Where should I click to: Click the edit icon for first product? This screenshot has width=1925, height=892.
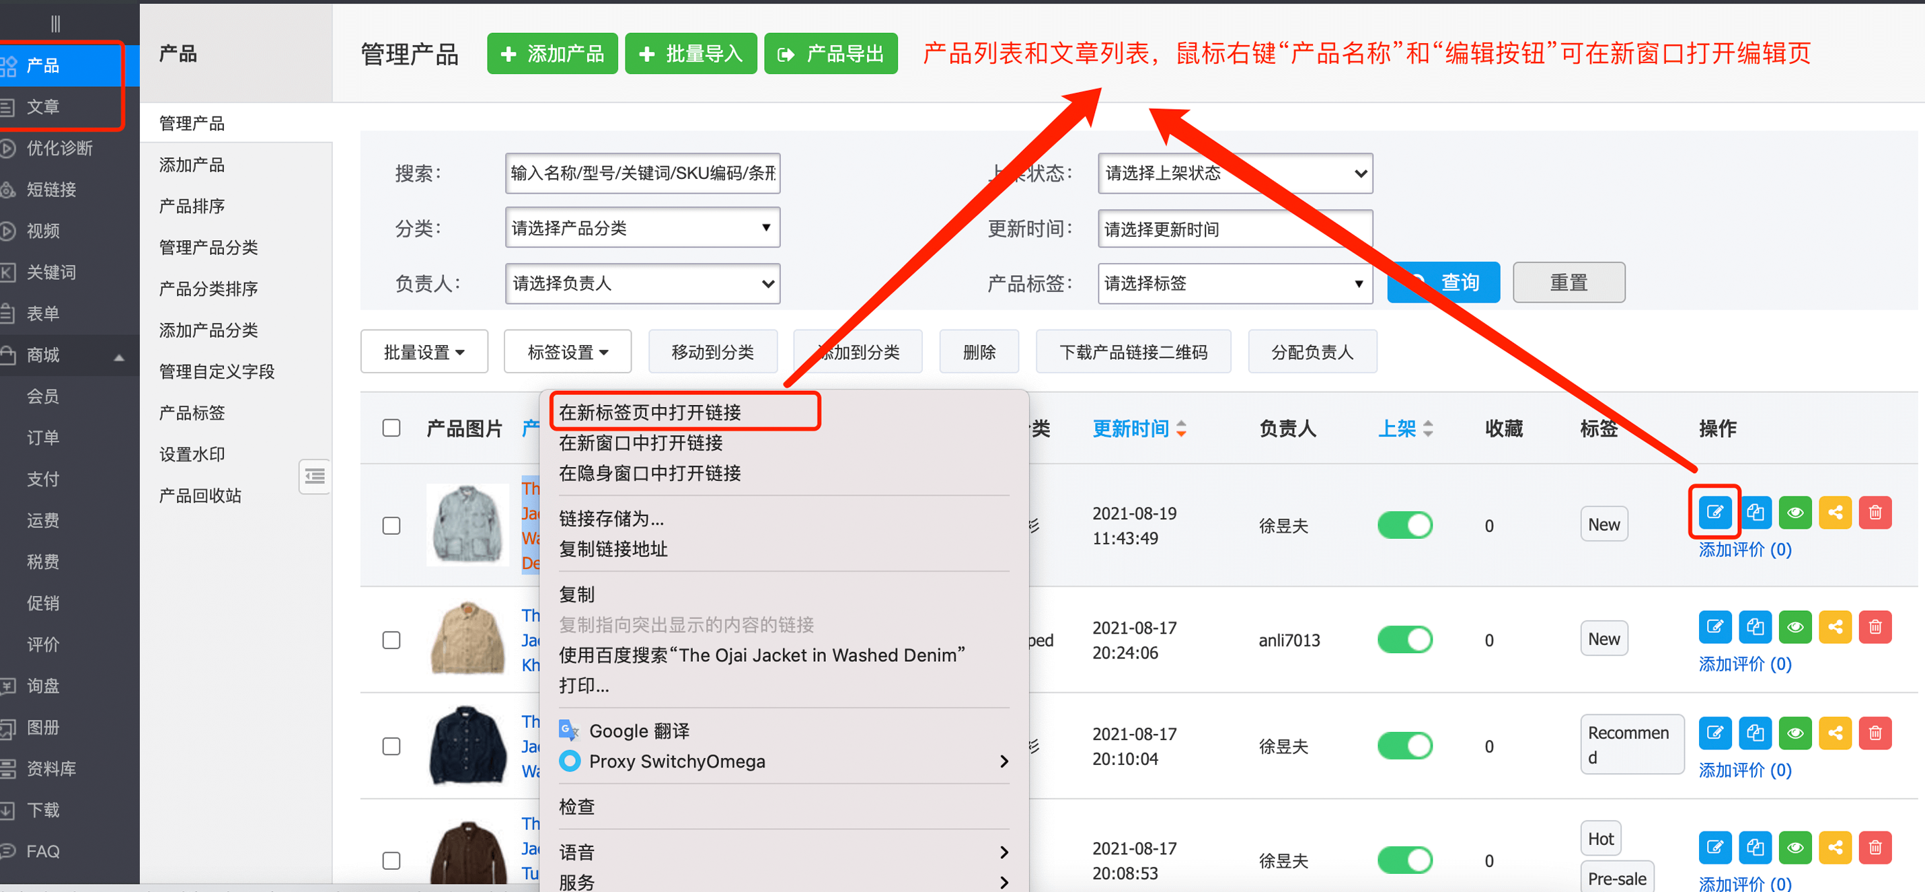(x=1714, y=512)
